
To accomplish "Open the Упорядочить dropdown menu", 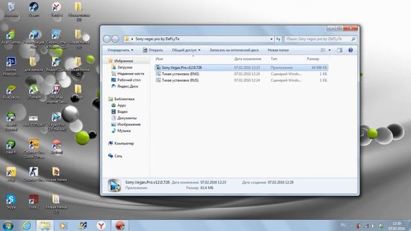I will click(120, 50).
